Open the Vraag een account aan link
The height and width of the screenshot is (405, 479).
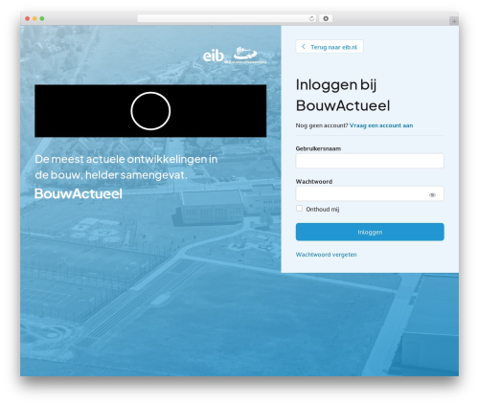pos(381,125)
